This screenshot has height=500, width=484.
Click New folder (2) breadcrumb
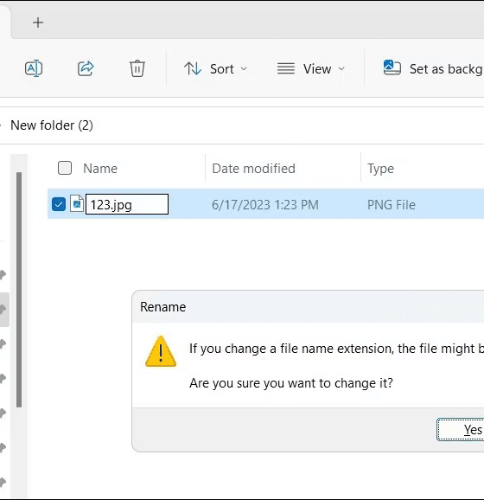52,125
